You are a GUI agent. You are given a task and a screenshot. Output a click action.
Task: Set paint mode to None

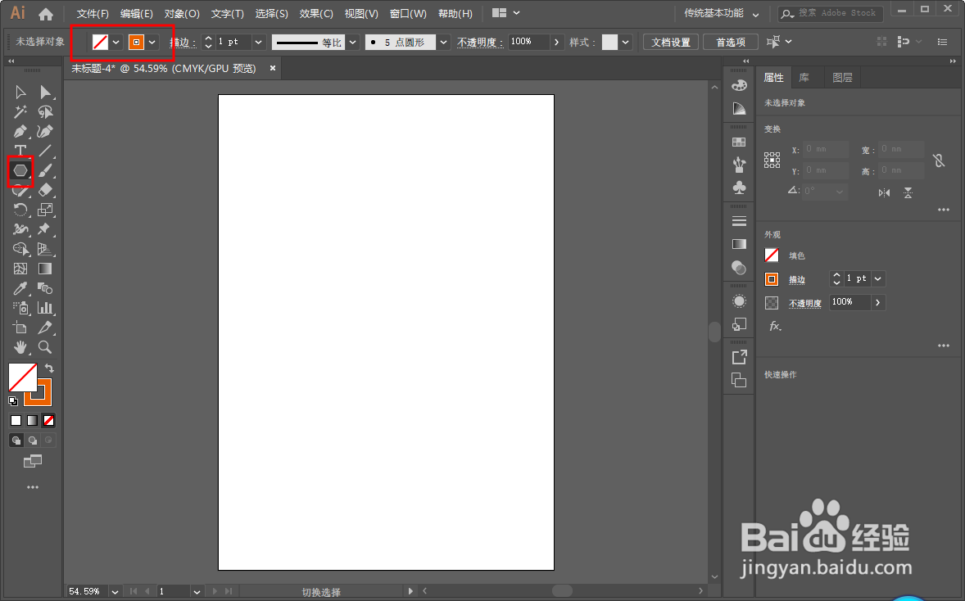(48, 420)
